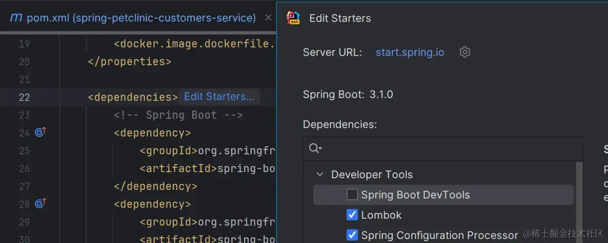
Task: Click the Edit Starters... inlay hint
Action: point(219,96)
